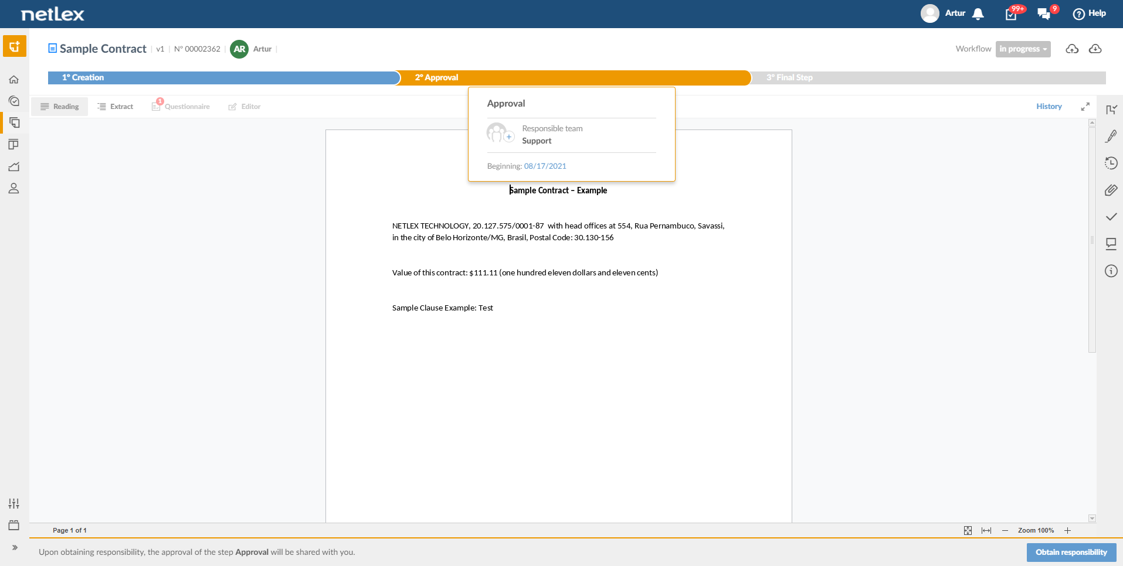Viewport: 1123px width, 566px height.
Task: Open the documents sidebar icon
Action: click(x=14, y=122)
